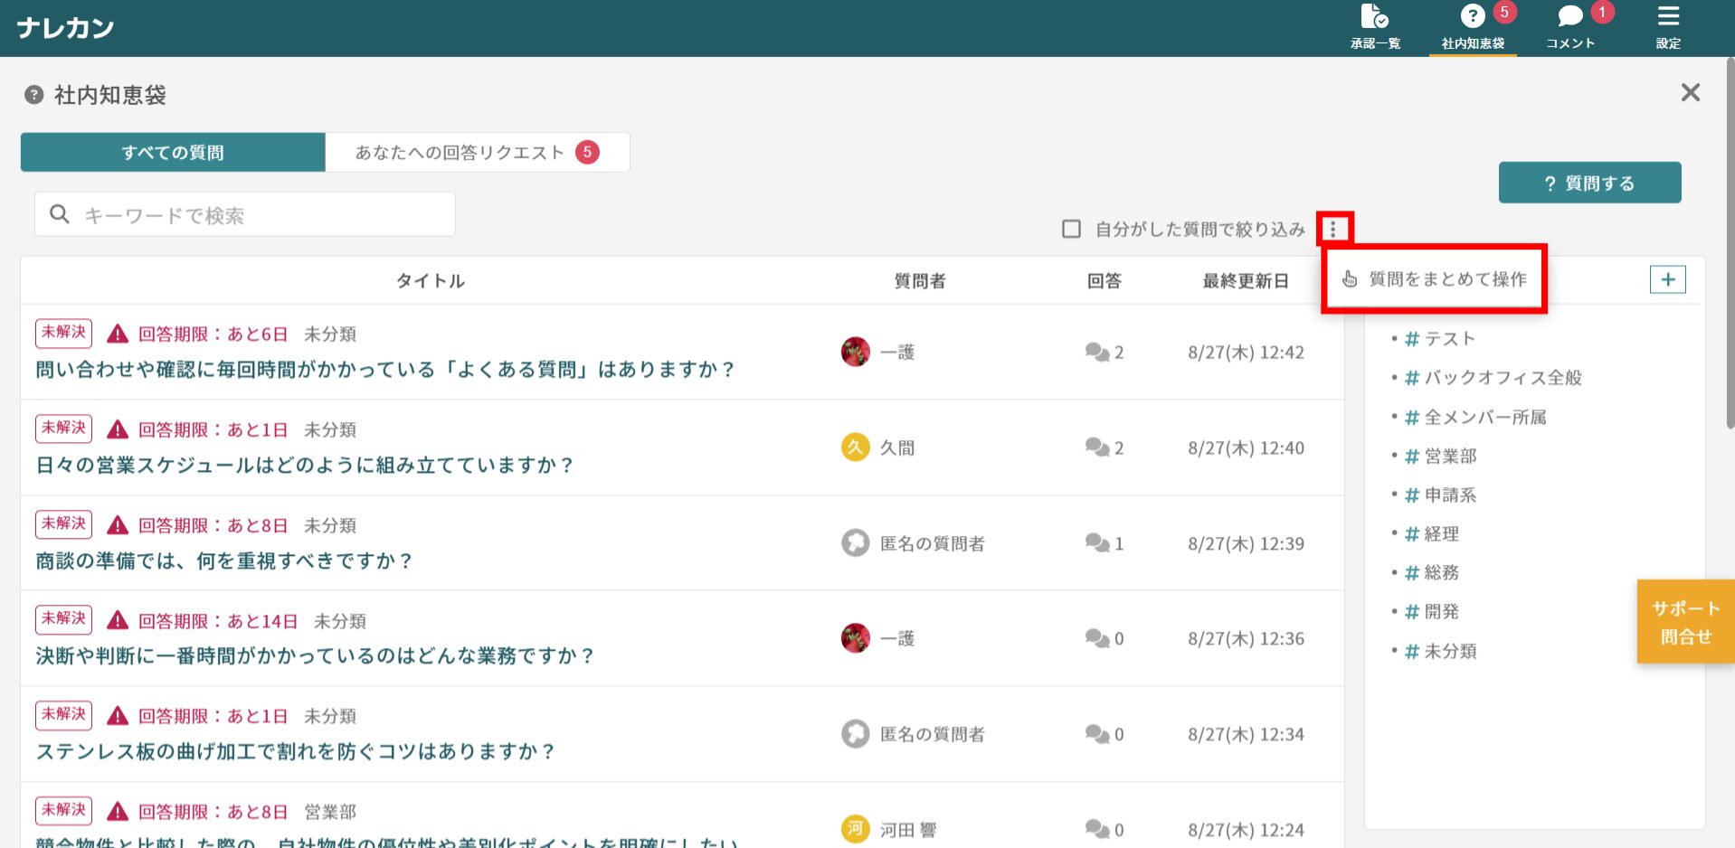This screenshot has width=1735, height=848.
Task: Sort by 最終更新日 column header
Action: click(x=1246, y=281)
